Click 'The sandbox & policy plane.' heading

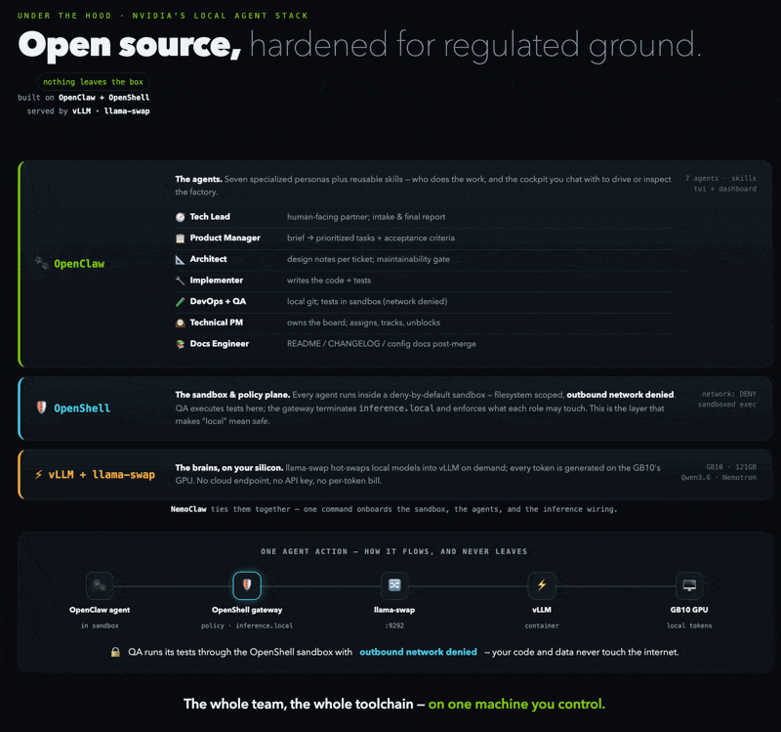(x=232, y=395)
